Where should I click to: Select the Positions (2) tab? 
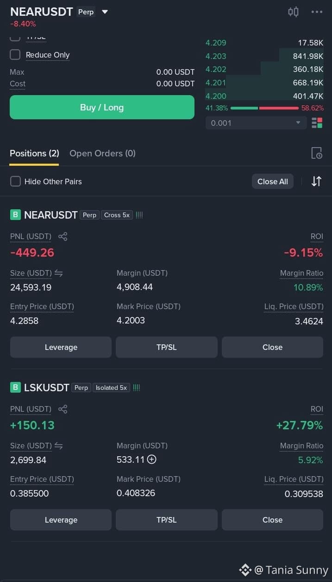[x=34, y=153]
